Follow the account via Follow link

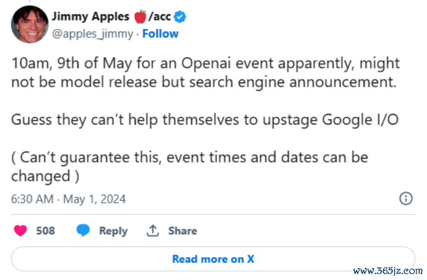159,34
